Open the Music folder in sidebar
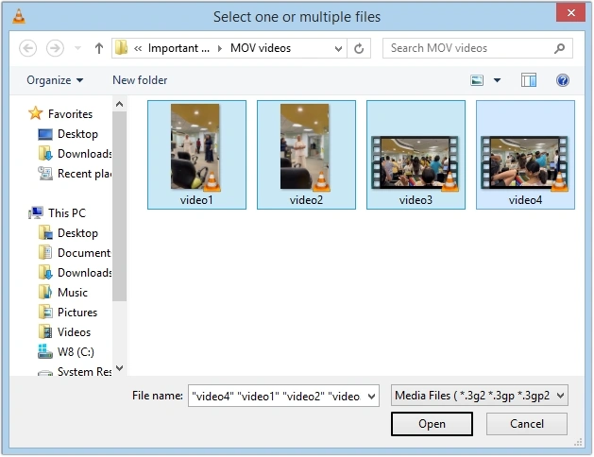 tap(72, 293)
